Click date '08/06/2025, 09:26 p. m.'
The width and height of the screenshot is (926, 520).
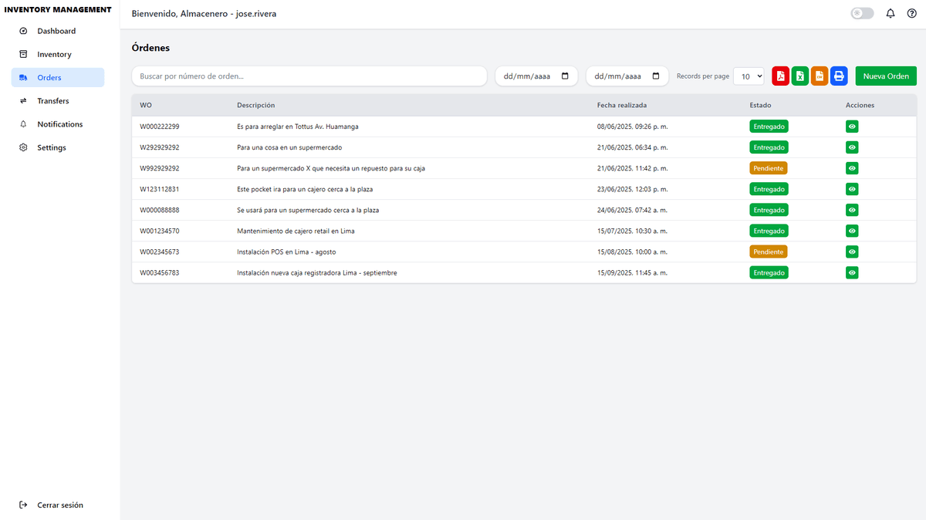(x=633, y=127)
